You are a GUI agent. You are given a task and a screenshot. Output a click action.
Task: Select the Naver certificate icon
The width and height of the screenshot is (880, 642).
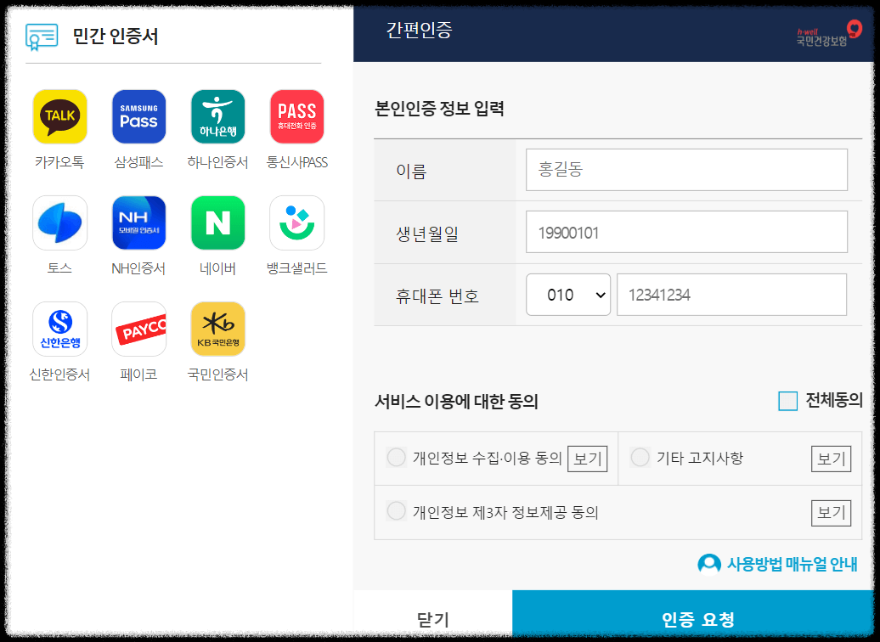[x=217, y=222]
